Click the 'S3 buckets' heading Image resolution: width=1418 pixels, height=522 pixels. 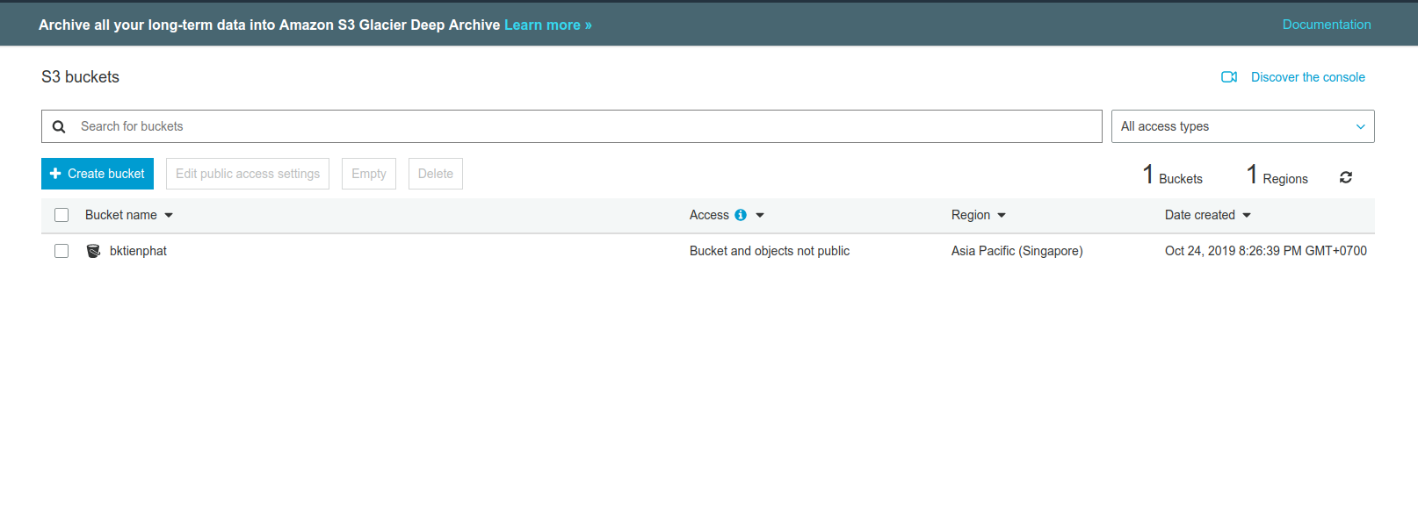pyautogui.click(x=80, y=77)
